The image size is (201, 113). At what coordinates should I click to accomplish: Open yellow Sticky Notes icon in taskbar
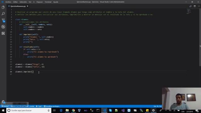147,110
